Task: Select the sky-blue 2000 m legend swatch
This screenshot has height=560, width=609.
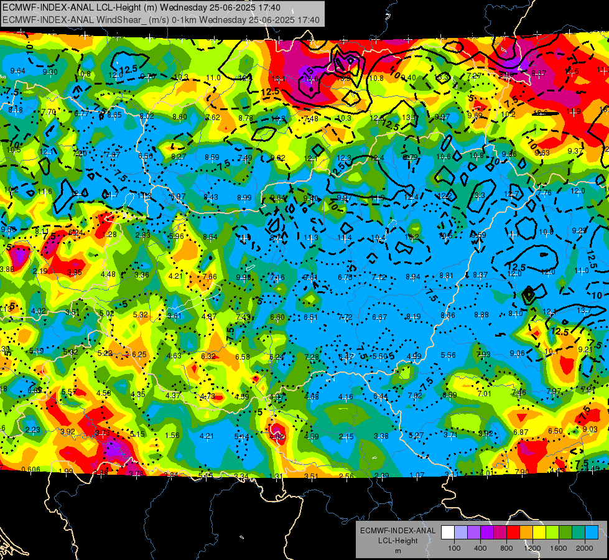Action: [592, 533]
